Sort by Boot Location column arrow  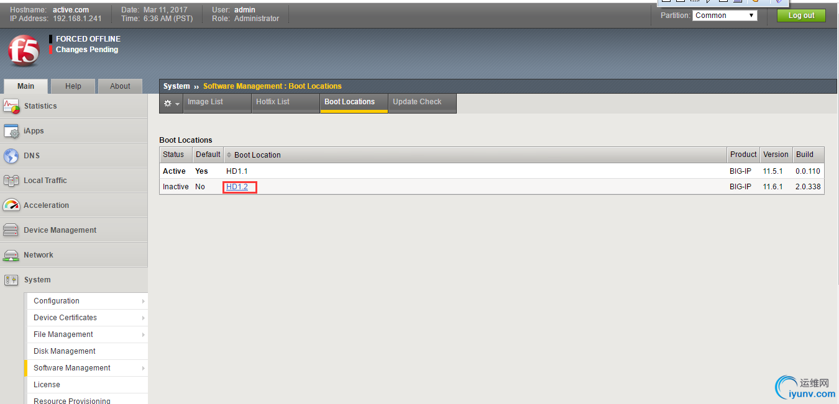(229, 155)
